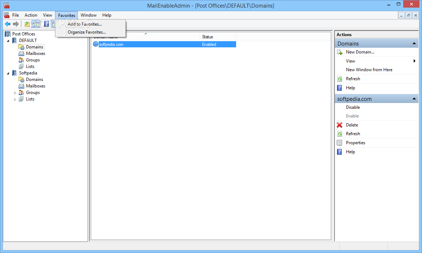This screenshot has width=422, height=253.
Task: Select Domains under Softpedia
Action: click(x=34, y=80)
